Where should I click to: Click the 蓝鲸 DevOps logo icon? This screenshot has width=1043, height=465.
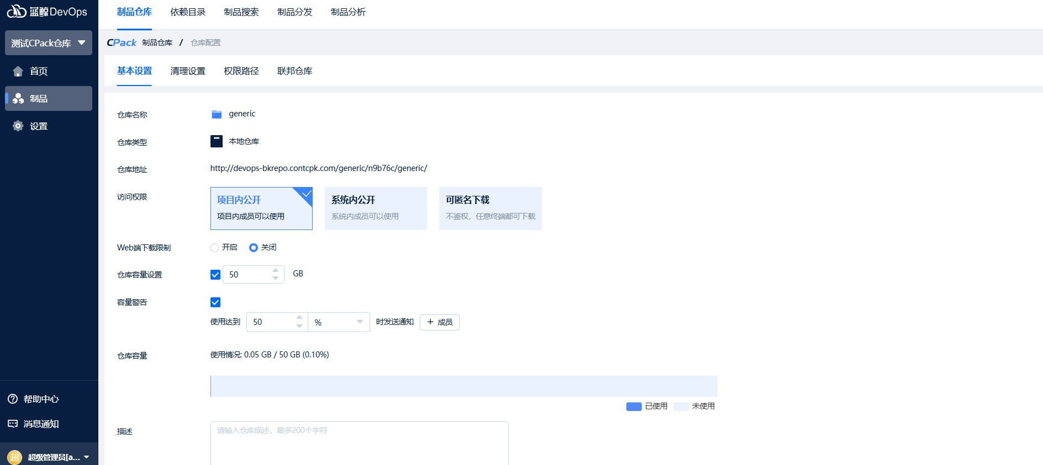click(17, 11)
